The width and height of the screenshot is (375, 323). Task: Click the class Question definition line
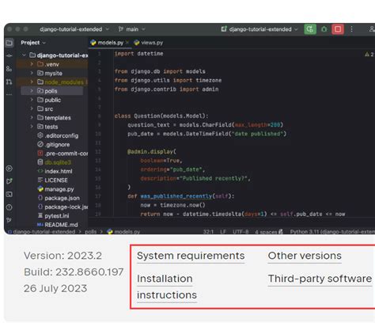(161, 116)
